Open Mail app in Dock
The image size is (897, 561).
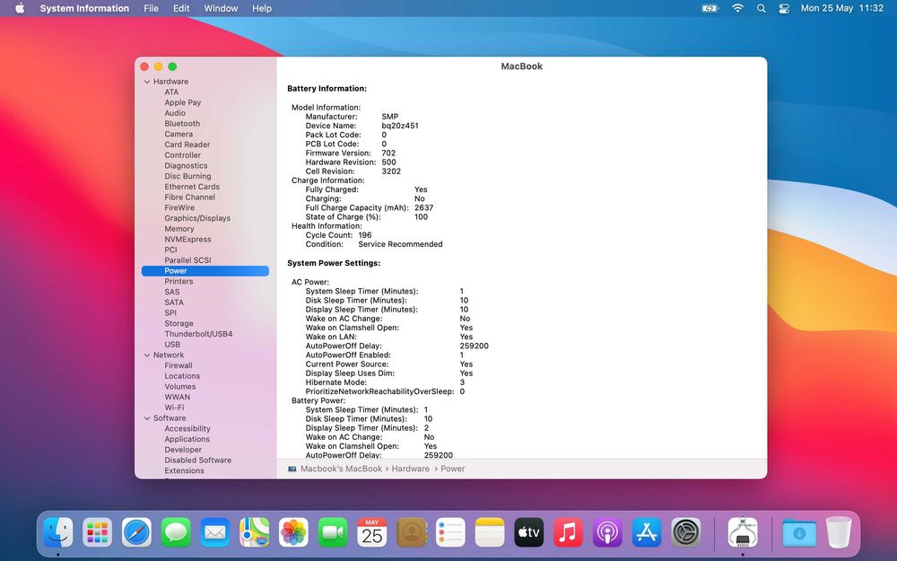click(215, 532)
